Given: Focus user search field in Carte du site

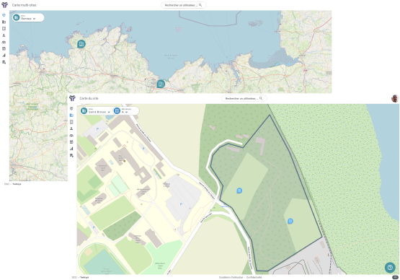Looking at the screenshot, I should click(x=244, y=98).
